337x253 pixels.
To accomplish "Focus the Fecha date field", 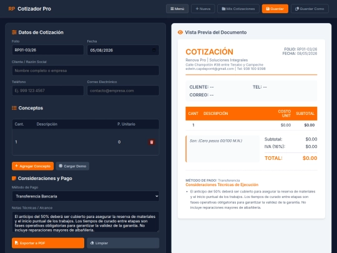I will (123, 50).
